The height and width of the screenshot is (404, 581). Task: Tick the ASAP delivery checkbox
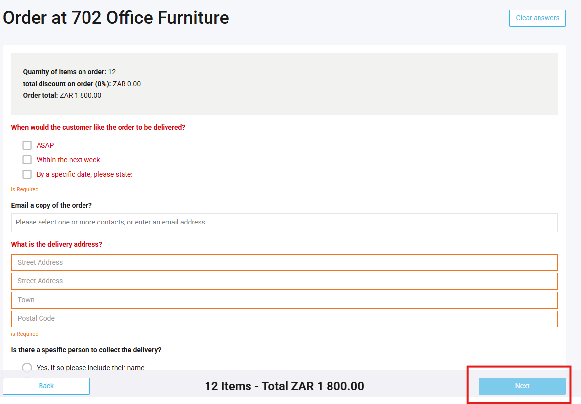[x=27, y=145]
